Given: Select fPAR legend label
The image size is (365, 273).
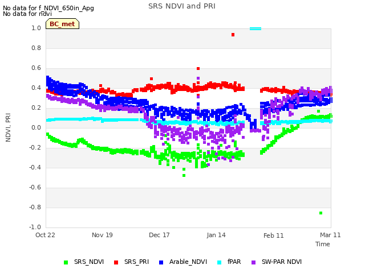Looking at the screenshot, I should pos(234,262).
